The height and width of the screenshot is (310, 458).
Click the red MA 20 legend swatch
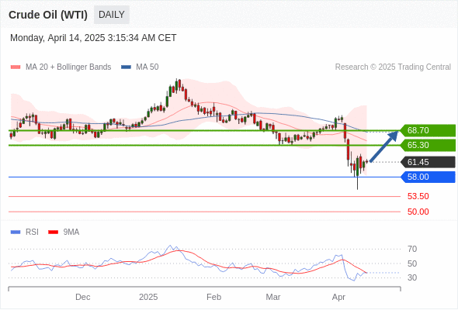pyautogui.click(x=16, y=67)
